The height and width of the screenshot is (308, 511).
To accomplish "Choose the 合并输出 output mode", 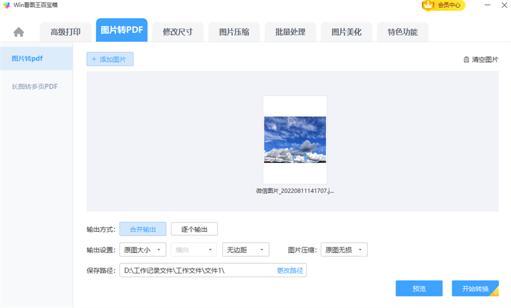I will tap(142, 229).
